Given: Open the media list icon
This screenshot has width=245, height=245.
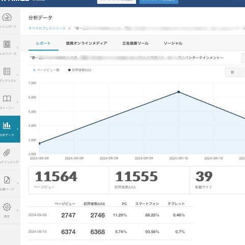Looking at the screenshot, I should pos(7,71).
